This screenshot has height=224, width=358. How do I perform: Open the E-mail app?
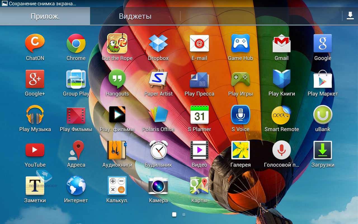tap(199, 43)
